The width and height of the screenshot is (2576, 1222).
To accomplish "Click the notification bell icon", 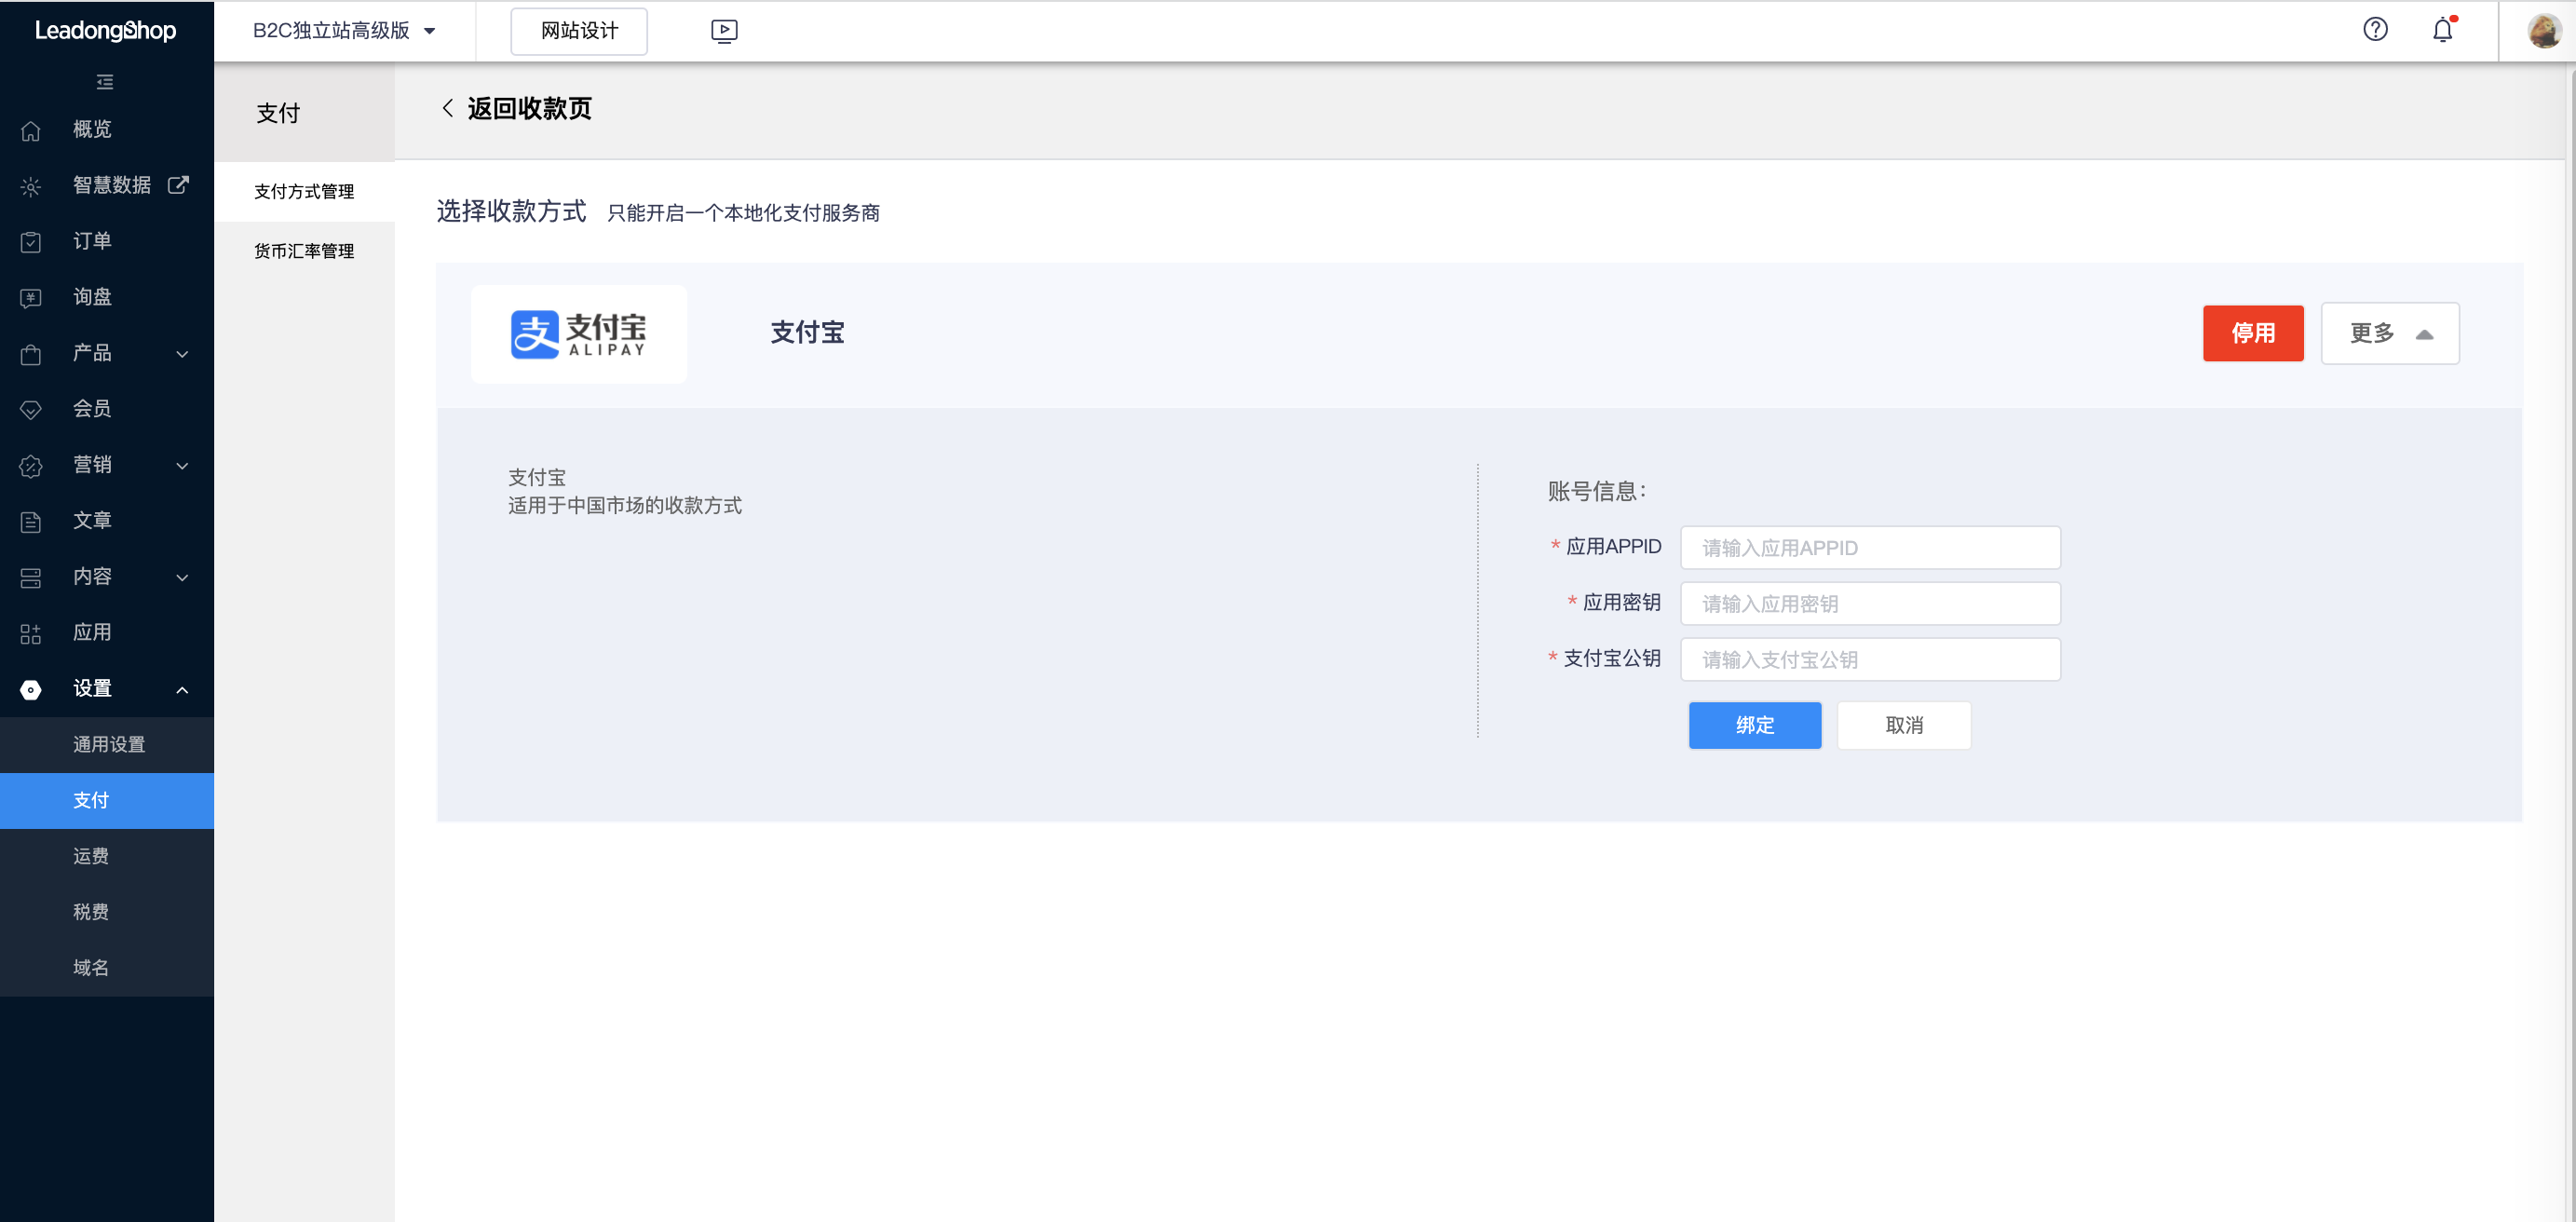I will (x=2442, y=30).
